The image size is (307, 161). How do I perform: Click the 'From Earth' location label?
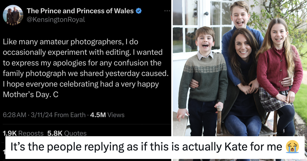click(70, 115)
